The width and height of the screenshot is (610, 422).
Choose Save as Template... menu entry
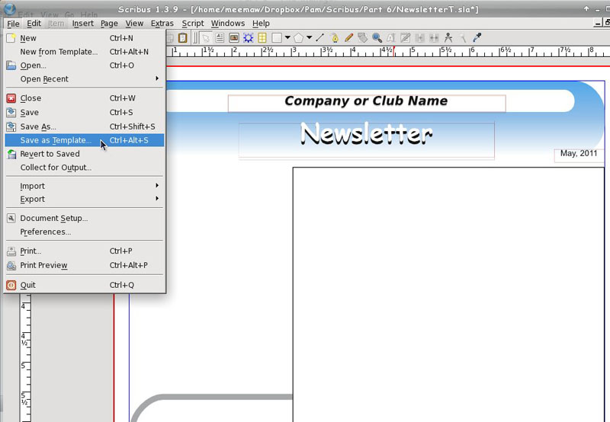pyautogui.click(x=85, y=140)
